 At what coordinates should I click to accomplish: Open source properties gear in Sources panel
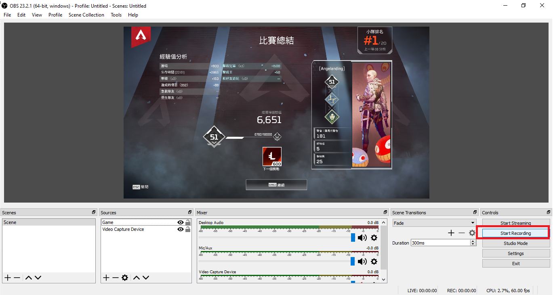[125, 278]
